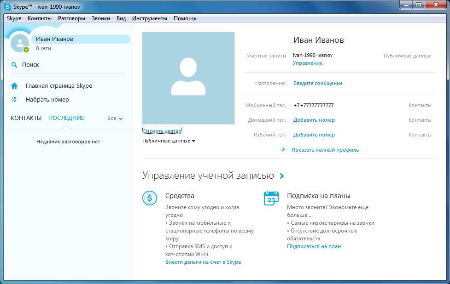This screenshot has width=450, height=284.
Task: Click the В сети status text
Action: pyautogui.click(x=44, y=48)
